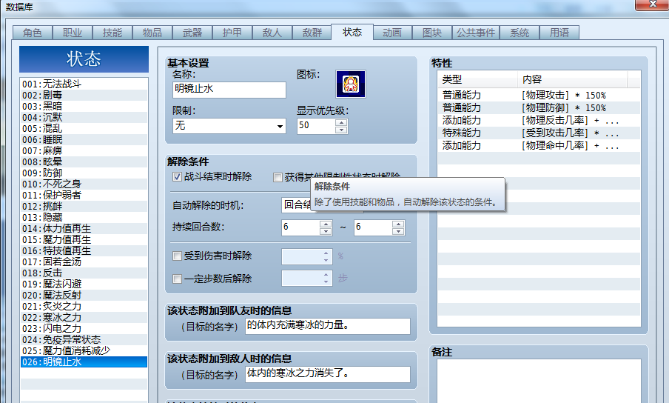The image size is (669, 403).
Task: Click the 内容 column header
Action: [573, 79]
